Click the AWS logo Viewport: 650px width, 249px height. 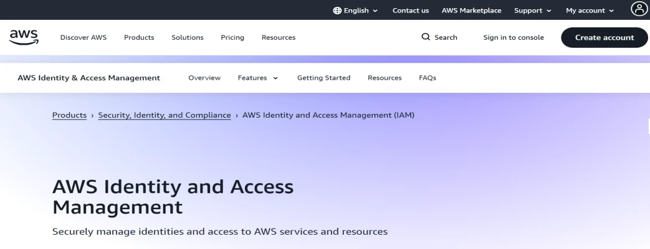pos(24,37)
